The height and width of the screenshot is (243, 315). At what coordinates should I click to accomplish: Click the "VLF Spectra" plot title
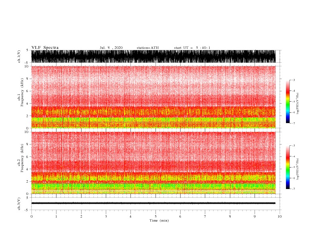coord(45,48)
